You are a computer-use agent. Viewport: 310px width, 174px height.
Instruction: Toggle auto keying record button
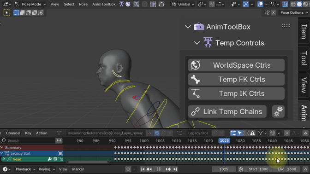(x=128, y=169)
